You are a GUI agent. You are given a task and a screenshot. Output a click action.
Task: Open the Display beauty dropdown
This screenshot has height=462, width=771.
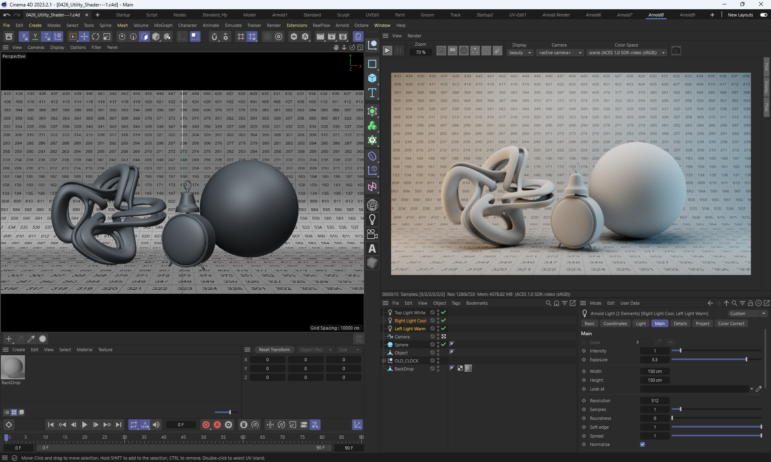click(520, 53)
